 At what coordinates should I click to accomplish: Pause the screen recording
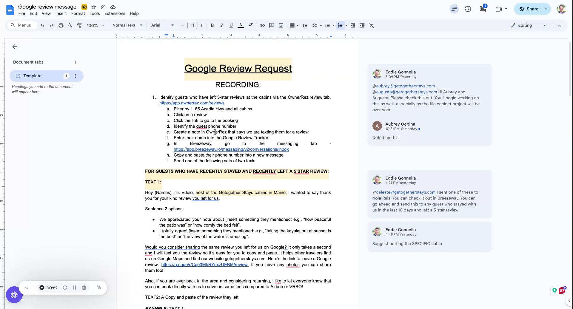75,288
